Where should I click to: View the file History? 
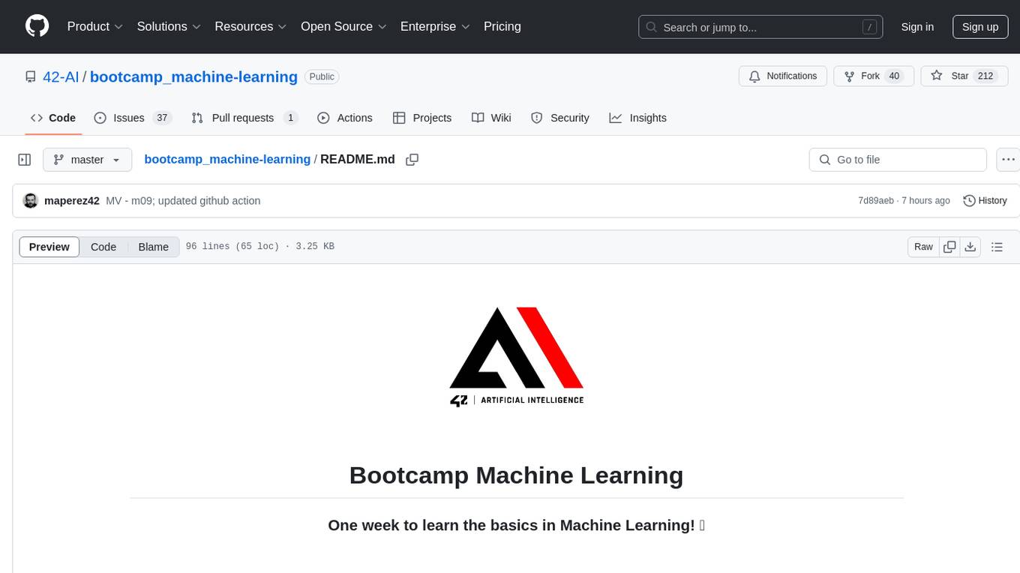[985, 201]
